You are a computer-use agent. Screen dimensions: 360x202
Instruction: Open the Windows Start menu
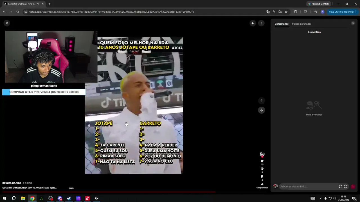click(x=4, y=198)
